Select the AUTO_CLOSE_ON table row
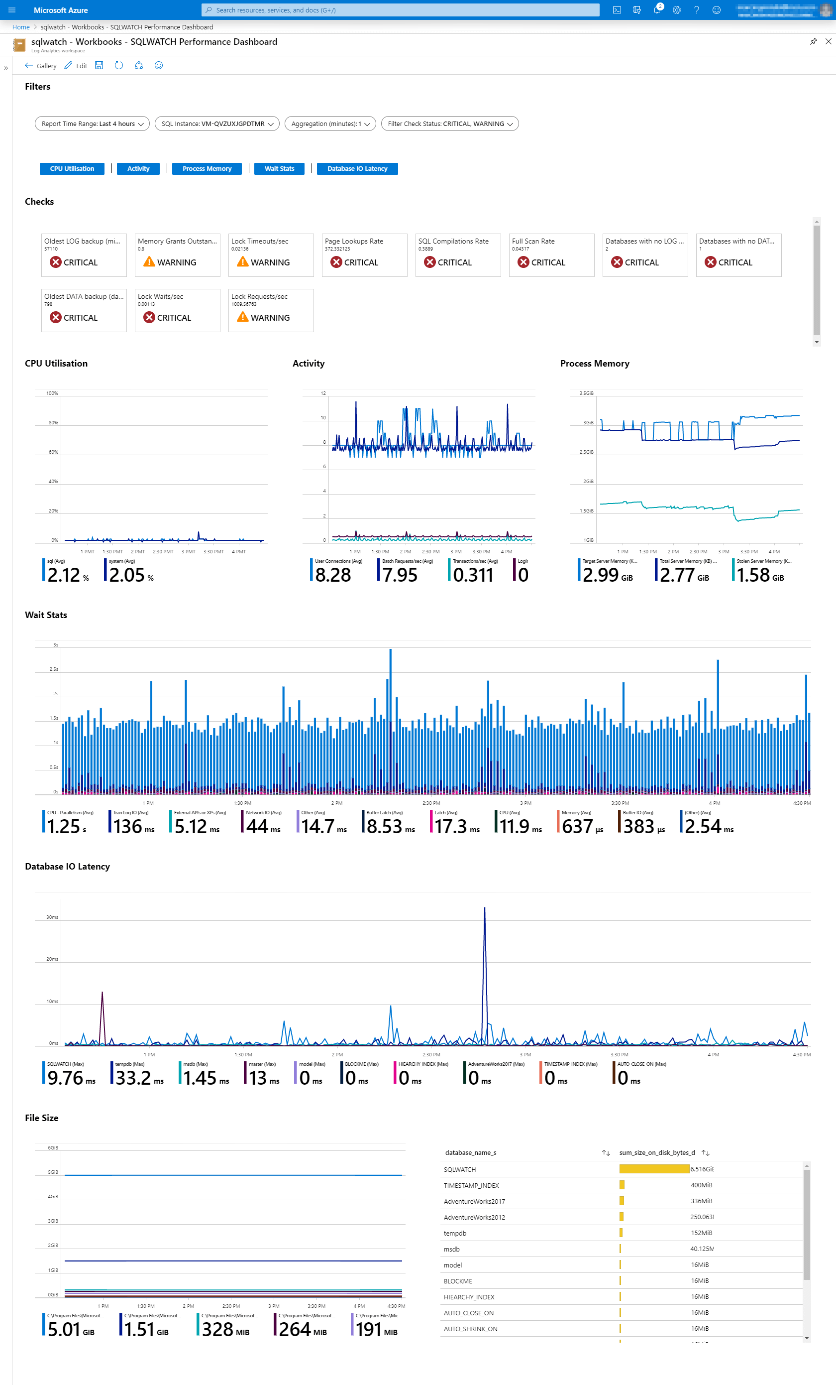The image size is (836, 1385). click(622, 1313)
